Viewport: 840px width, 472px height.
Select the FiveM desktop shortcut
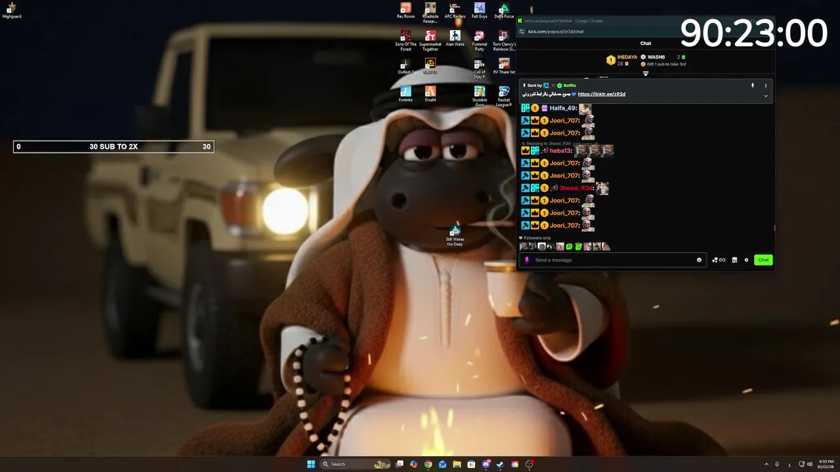coord(430,94)
